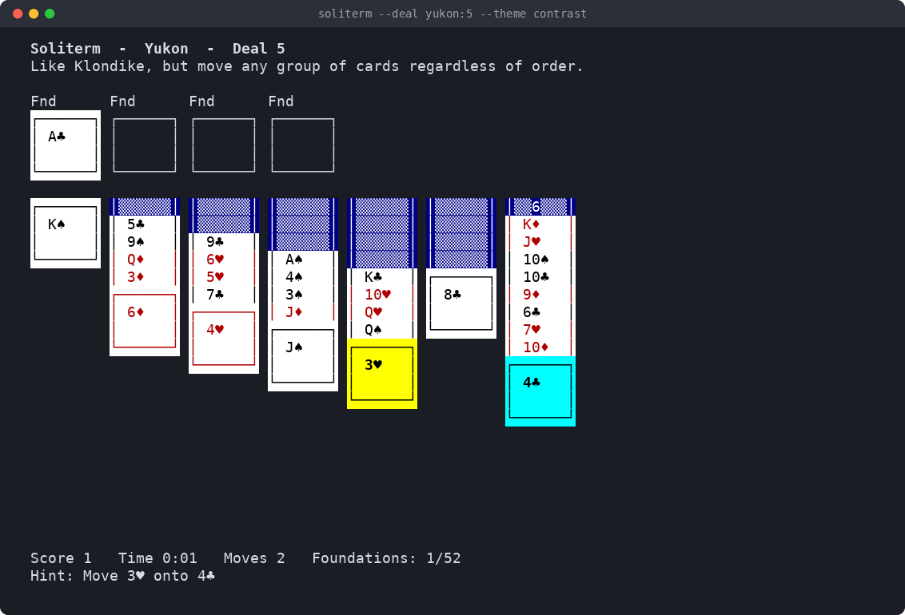905x615 pixels.
Task: Click the Q♠ card
Action: coord(381,330)
